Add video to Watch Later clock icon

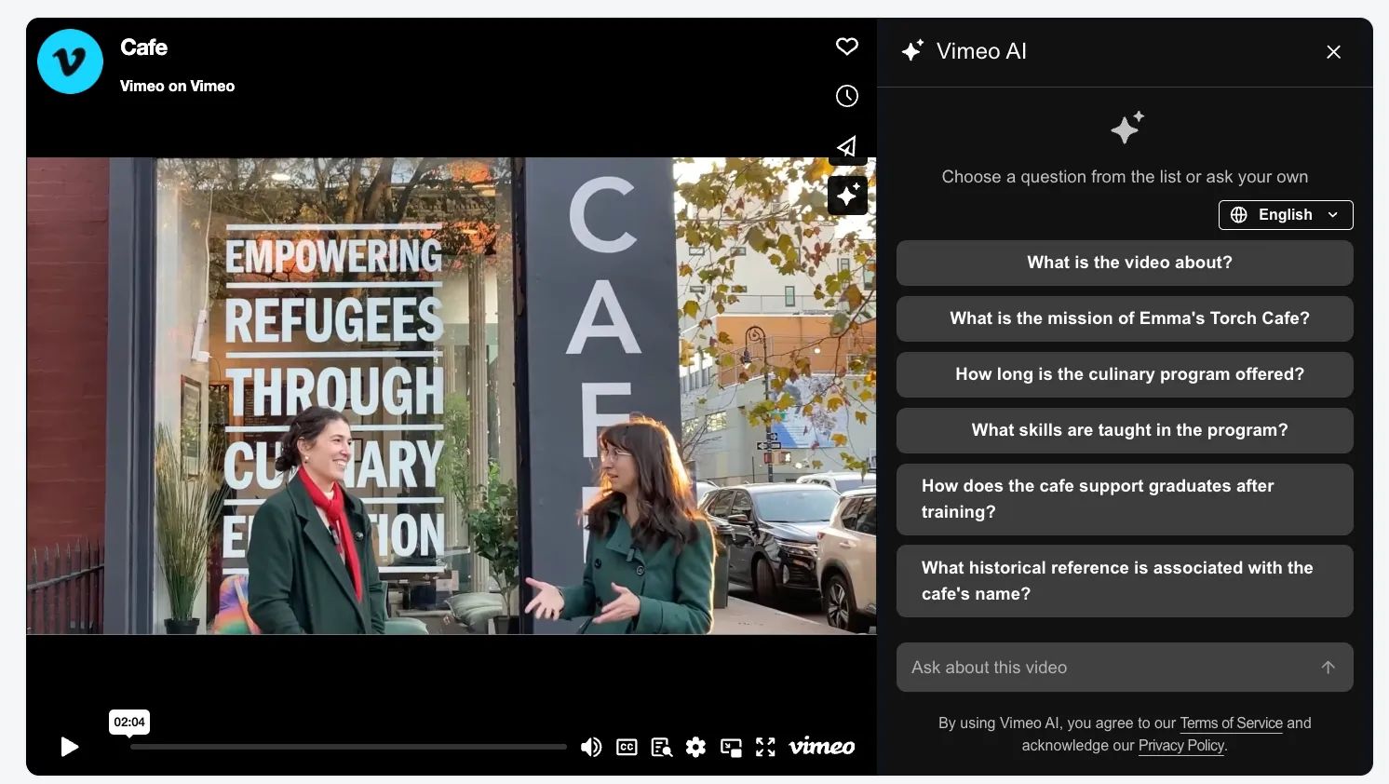point(846,96)
